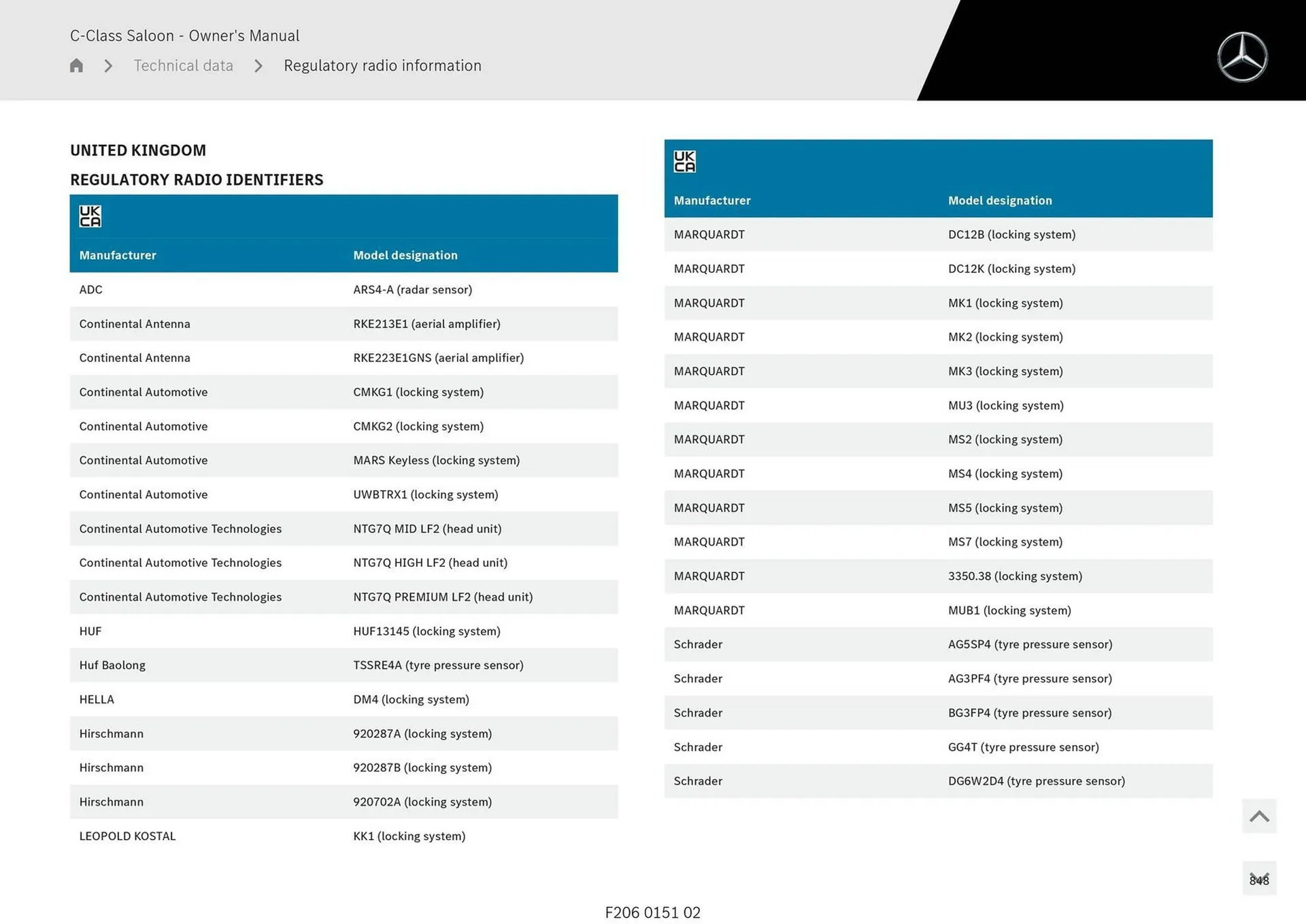Select the ARS4-A radar sensor row

pos(412,290)
